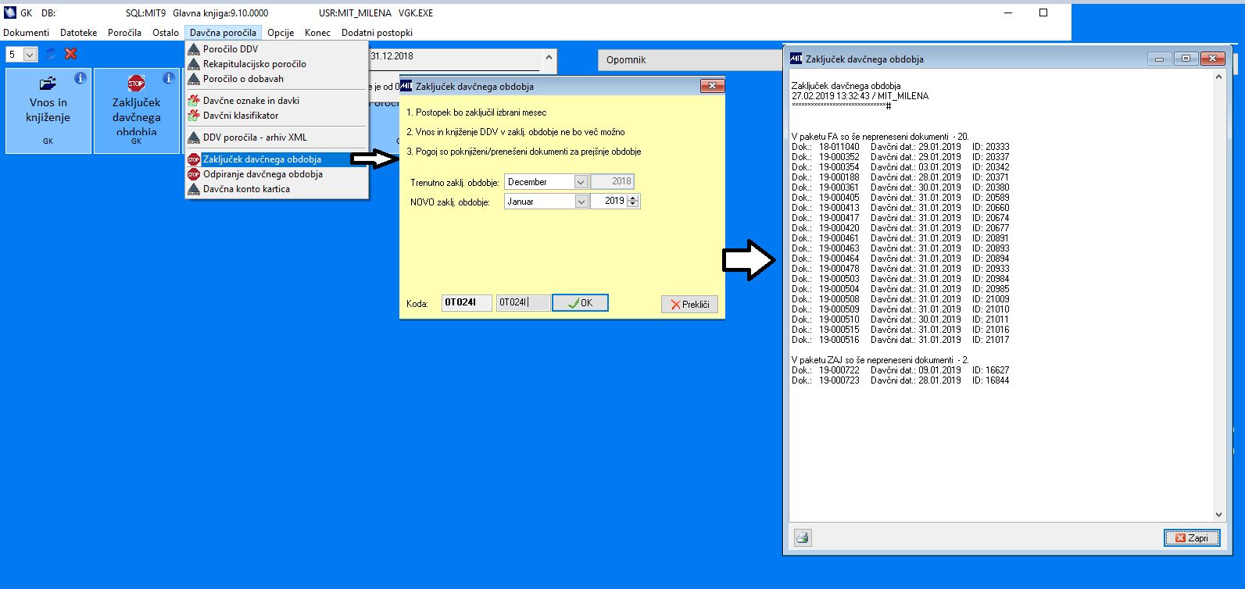Image resolution: width=1245 pixels, height=589 pixels.
Task: Open the Zaključek davčnega obdobja tile
Action: pyautogui.click(x=137, y=111)
